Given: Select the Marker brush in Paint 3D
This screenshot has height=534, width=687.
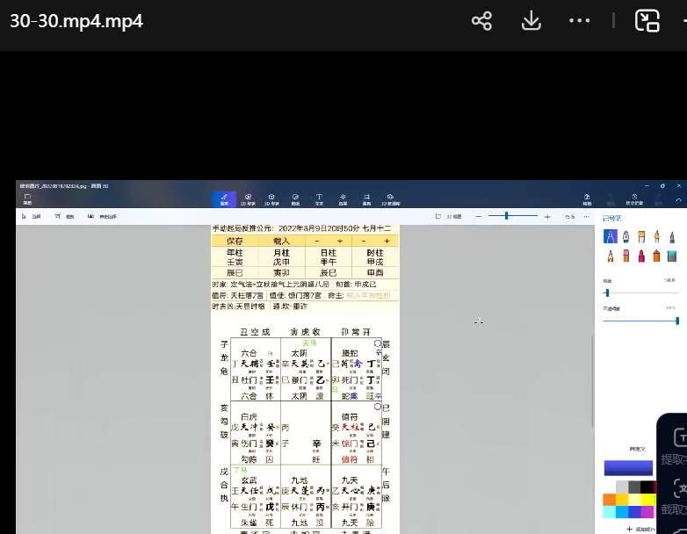Looking at the screenshot, I should [x=610, y=237].
